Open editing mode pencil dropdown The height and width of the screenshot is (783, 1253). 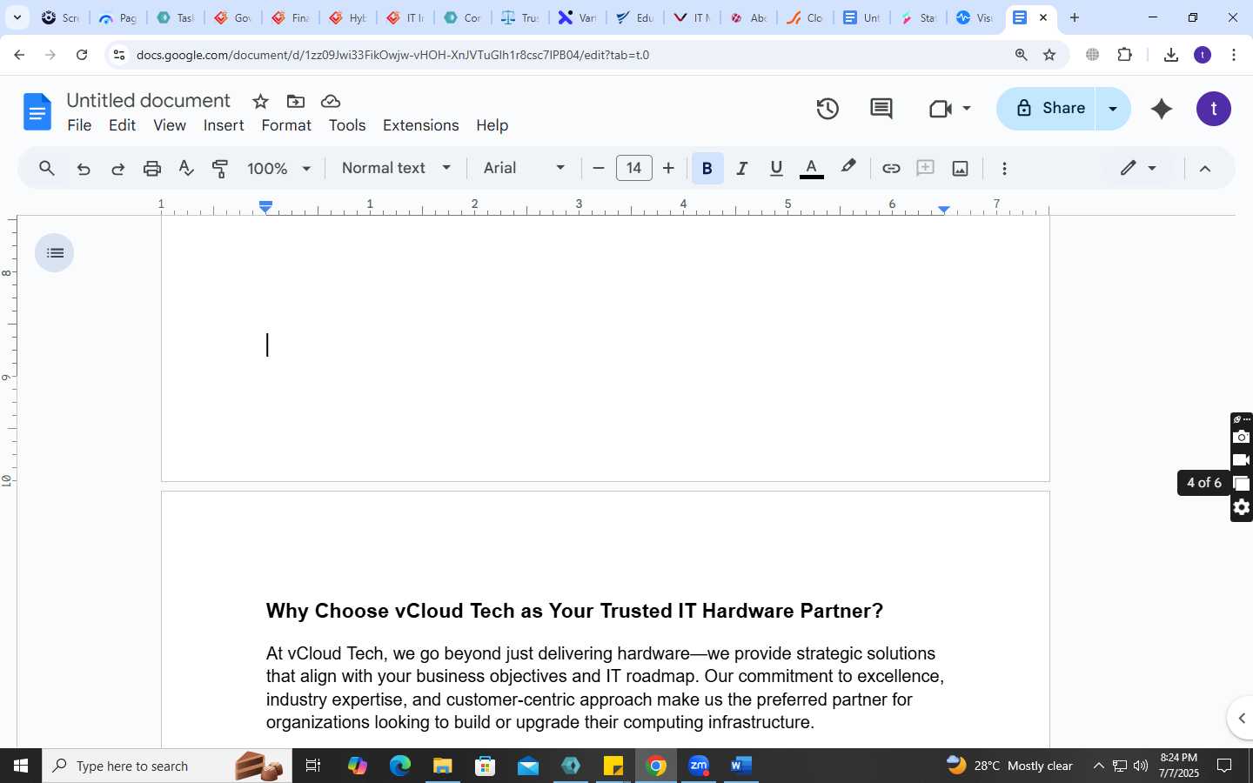[x=1138, y=169]
